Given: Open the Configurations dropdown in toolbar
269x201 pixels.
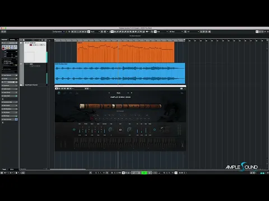Looking at the screenshot, I should click(x=58, y=32).
